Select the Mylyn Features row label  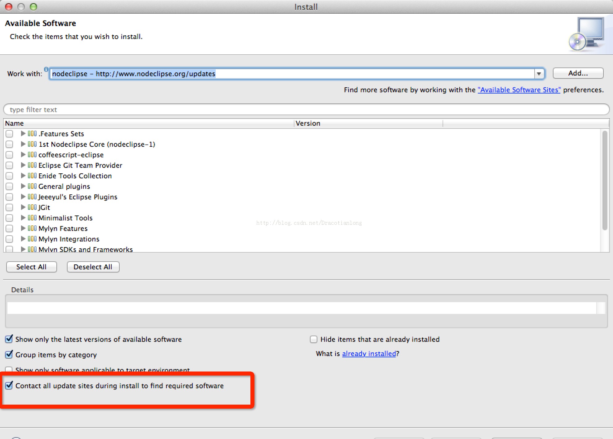[63, 228]
